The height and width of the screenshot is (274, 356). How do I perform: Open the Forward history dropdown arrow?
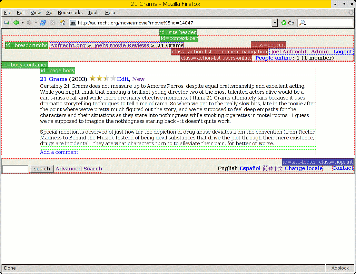pos(36,23)
